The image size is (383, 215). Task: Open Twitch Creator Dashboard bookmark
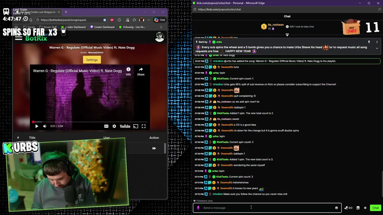pos(102,27)
